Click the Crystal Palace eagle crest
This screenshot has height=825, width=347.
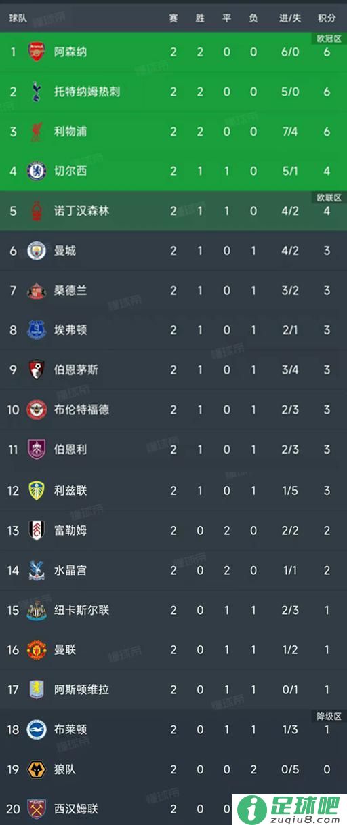(37, 569)
